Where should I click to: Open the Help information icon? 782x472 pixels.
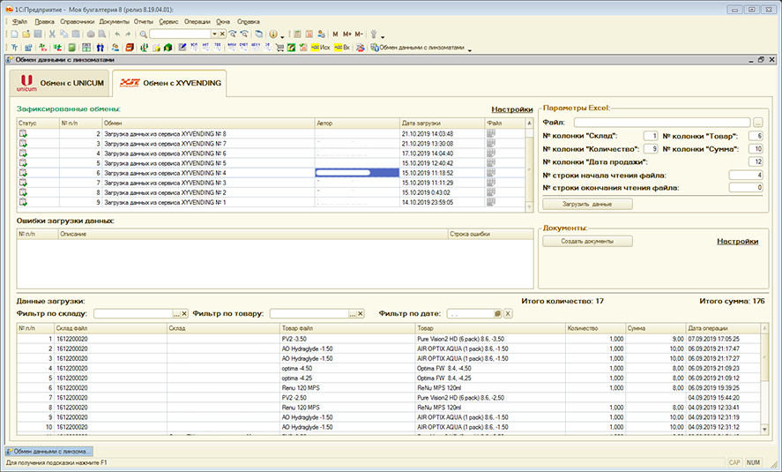[273, 34]
